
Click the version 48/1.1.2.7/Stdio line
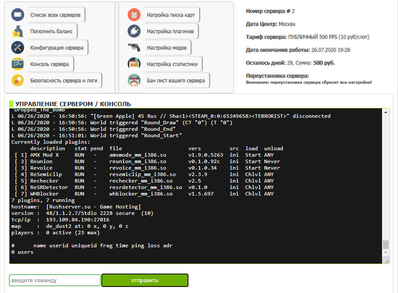(x=82, y=213)
